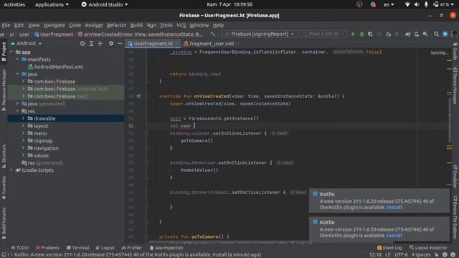Expand the mipmap folder node
Image resolution: width=459 pixels, height=258 pixels.
[x=23, y=140]
